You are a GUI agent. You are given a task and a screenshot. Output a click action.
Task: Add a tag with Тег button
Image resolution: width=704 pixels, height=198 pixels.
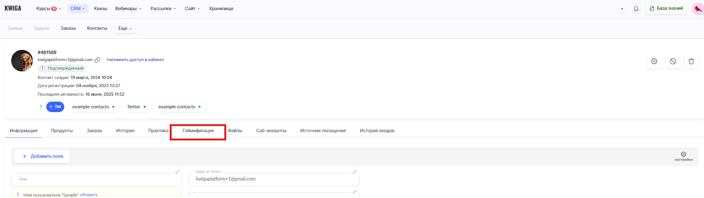55,107
